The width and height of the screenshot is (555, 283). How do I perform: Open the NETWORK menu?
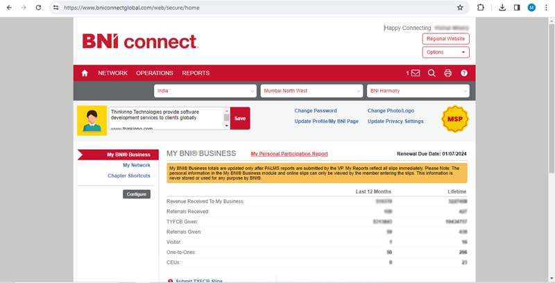pos(112,73)
